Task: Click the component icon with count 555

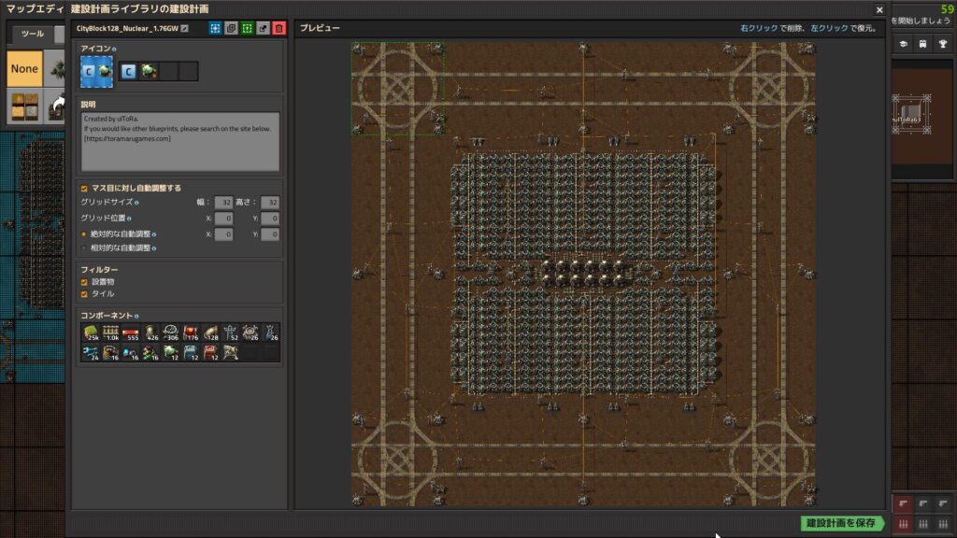Action: click(x=131, y=333)
